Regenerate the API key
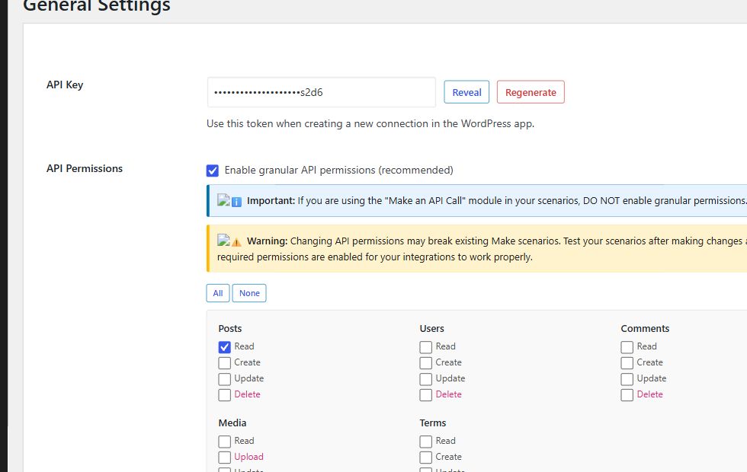The image size is (747, 472). tap(531, 92)
